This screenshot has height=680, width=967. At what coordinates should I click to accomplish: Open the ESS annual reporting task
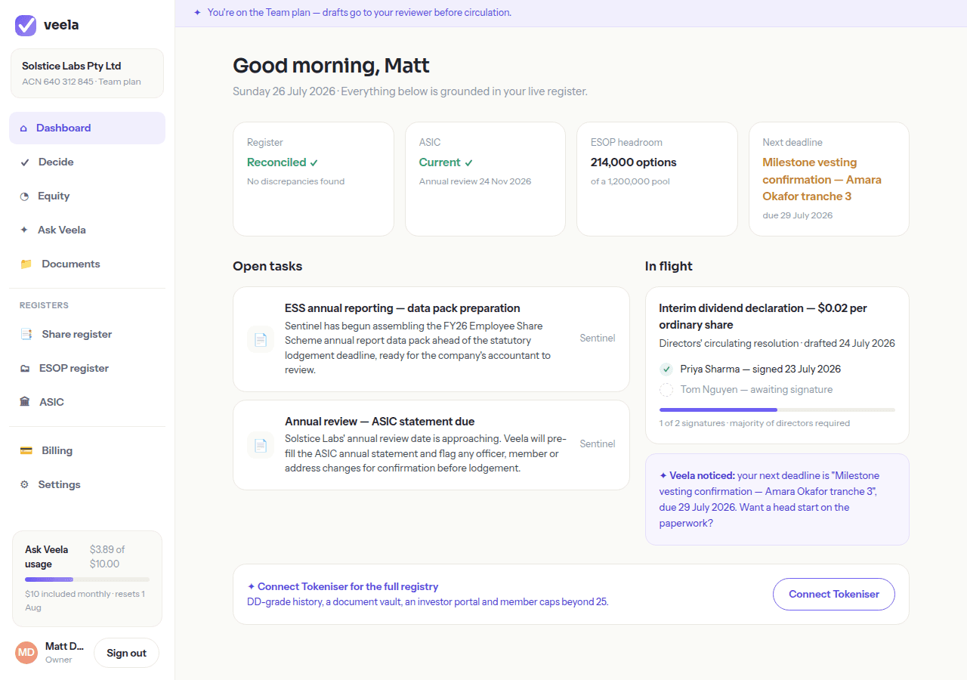tap(431, 339)
